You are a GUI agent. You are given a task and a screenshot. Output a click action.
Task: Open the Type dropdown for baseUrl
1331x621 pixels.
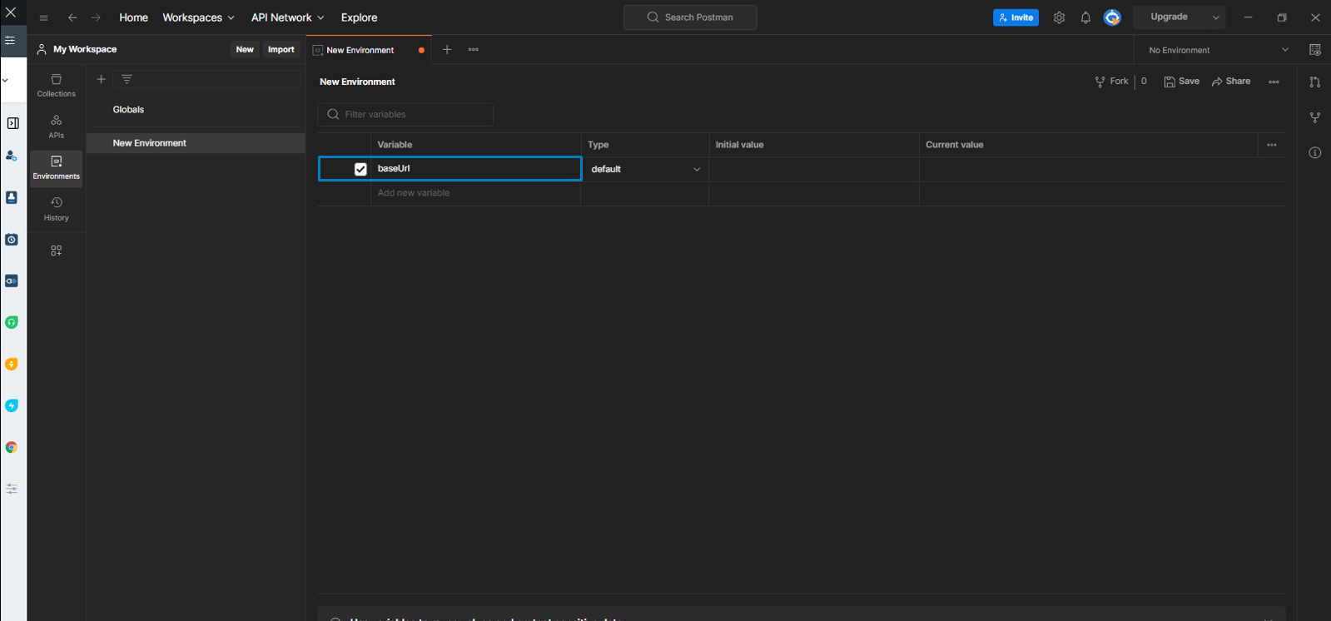(x=645, y=169)
